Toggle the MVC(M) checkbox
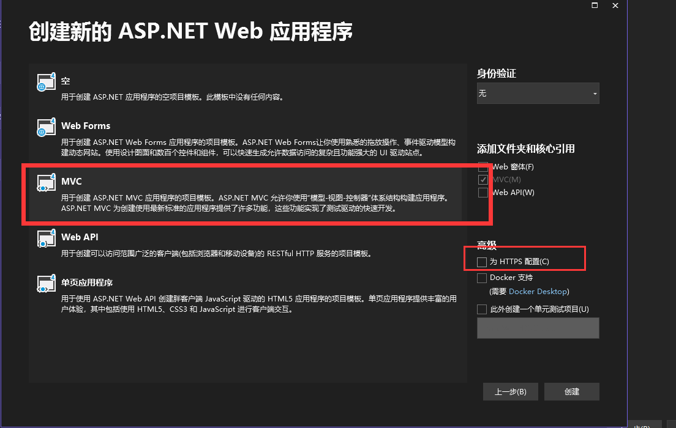The image size is (676, 428). (483, 180)
